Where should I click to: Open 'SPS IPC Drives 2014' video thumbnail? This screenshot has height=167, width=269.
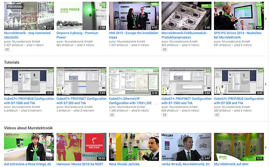point(239,16)
